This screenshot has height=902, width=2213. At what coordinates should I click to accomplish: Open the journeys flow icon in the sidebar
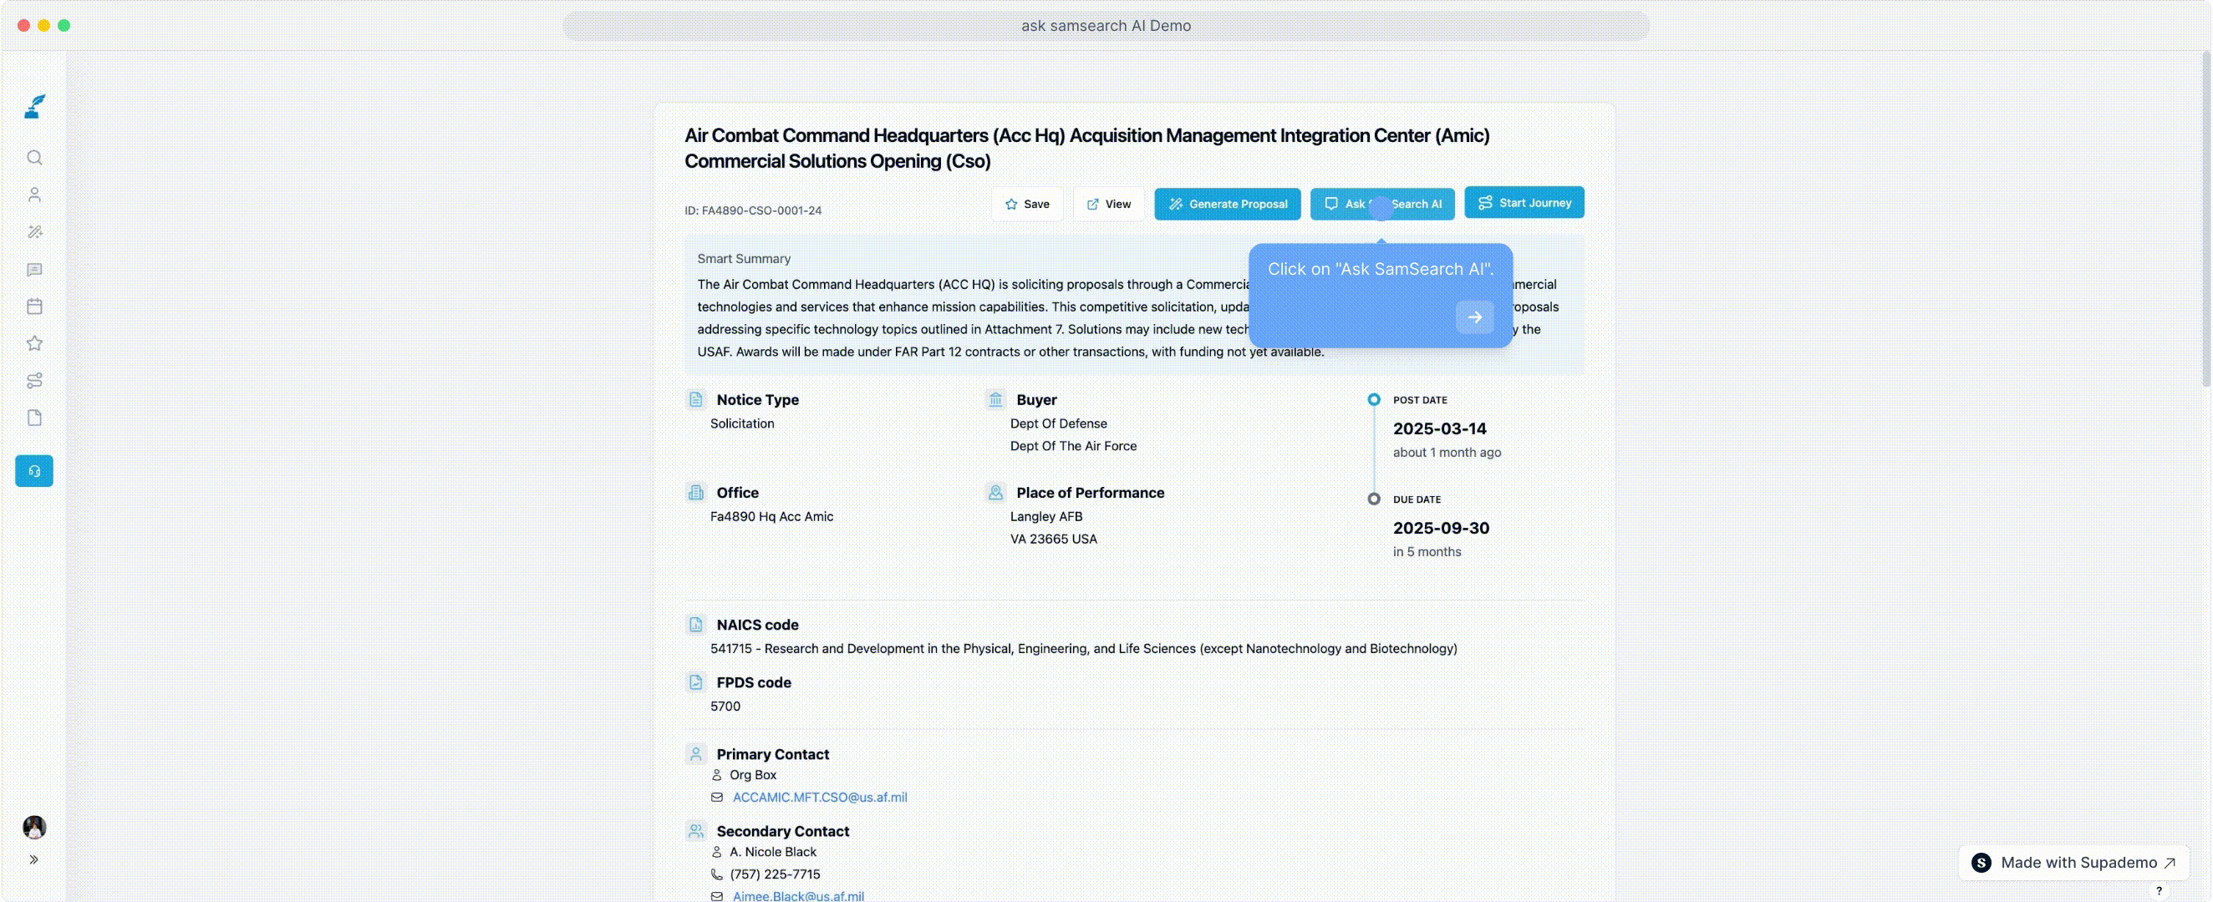click(x=33, y=380)
